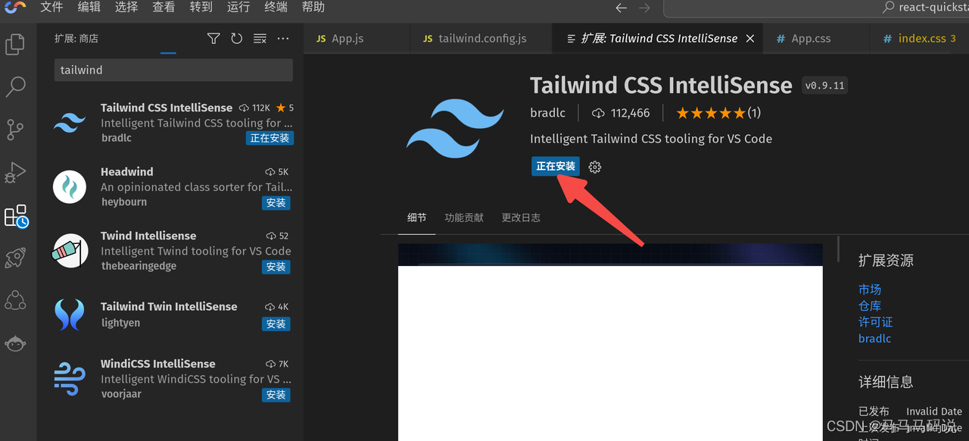Open the bradlc link under extension resources
Image resolution: width=969 pixels, height=441 pixels.
pos(874,339)
